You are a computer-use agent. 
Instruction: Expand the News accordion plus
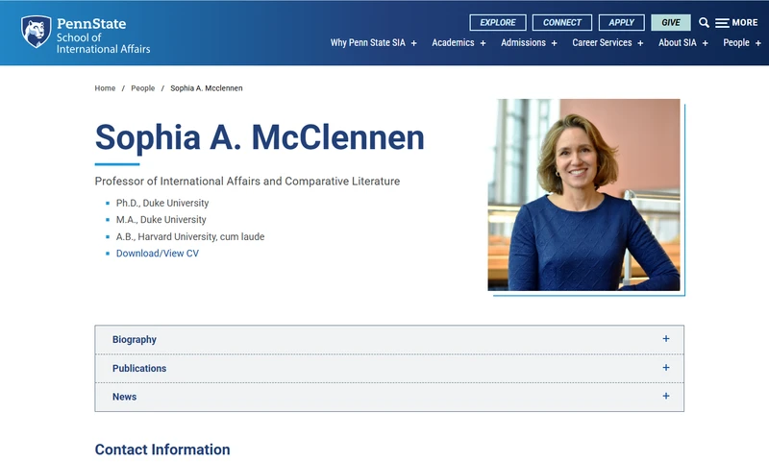[x=666, y=396]
